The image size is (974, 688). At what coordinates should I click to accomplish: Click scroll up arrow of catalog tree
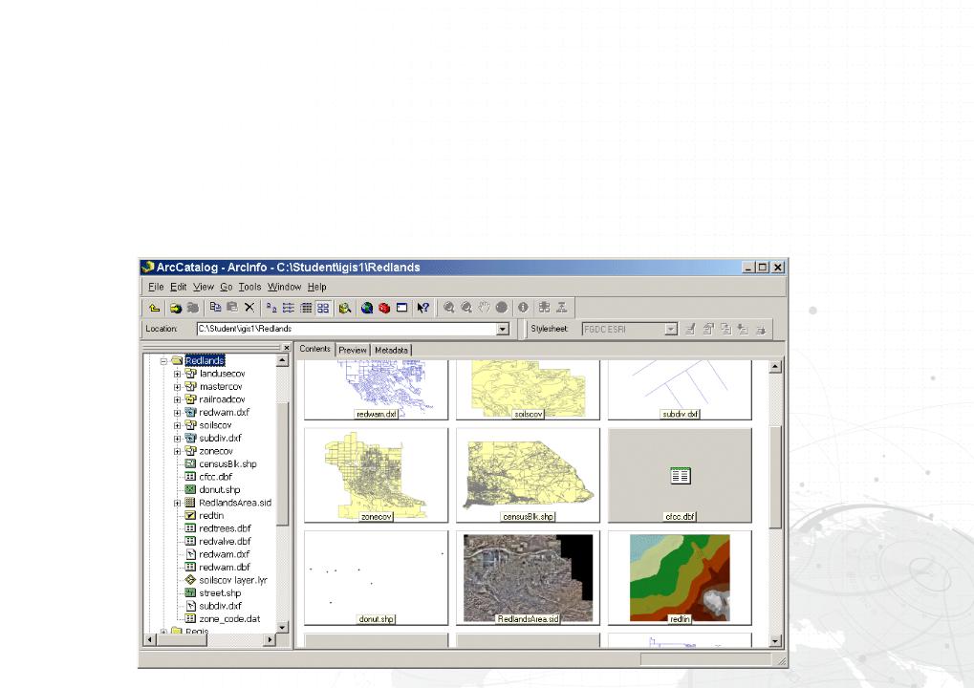click(282, 361)
